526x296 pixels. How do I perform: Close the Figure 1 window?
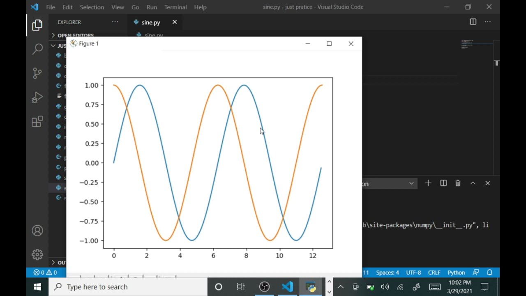coord(351,44)
